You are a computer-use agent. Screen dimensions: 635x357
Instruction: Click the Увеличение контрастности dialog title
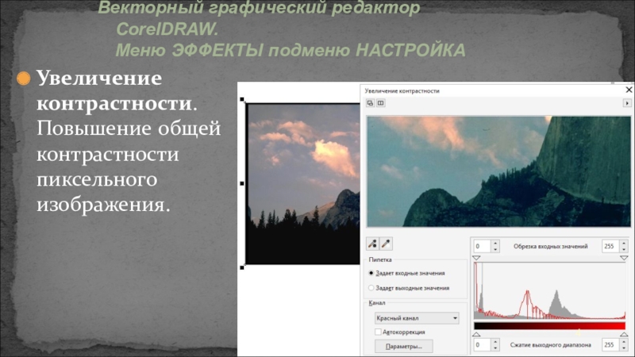pyautogui.click(x=402, y=91)
